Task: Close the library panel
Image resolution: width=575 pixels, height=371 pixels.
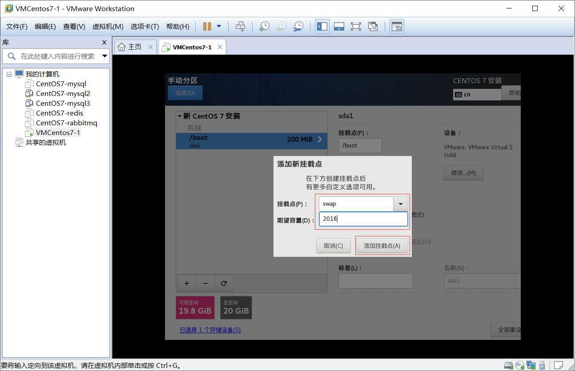Action: [105, 43]
